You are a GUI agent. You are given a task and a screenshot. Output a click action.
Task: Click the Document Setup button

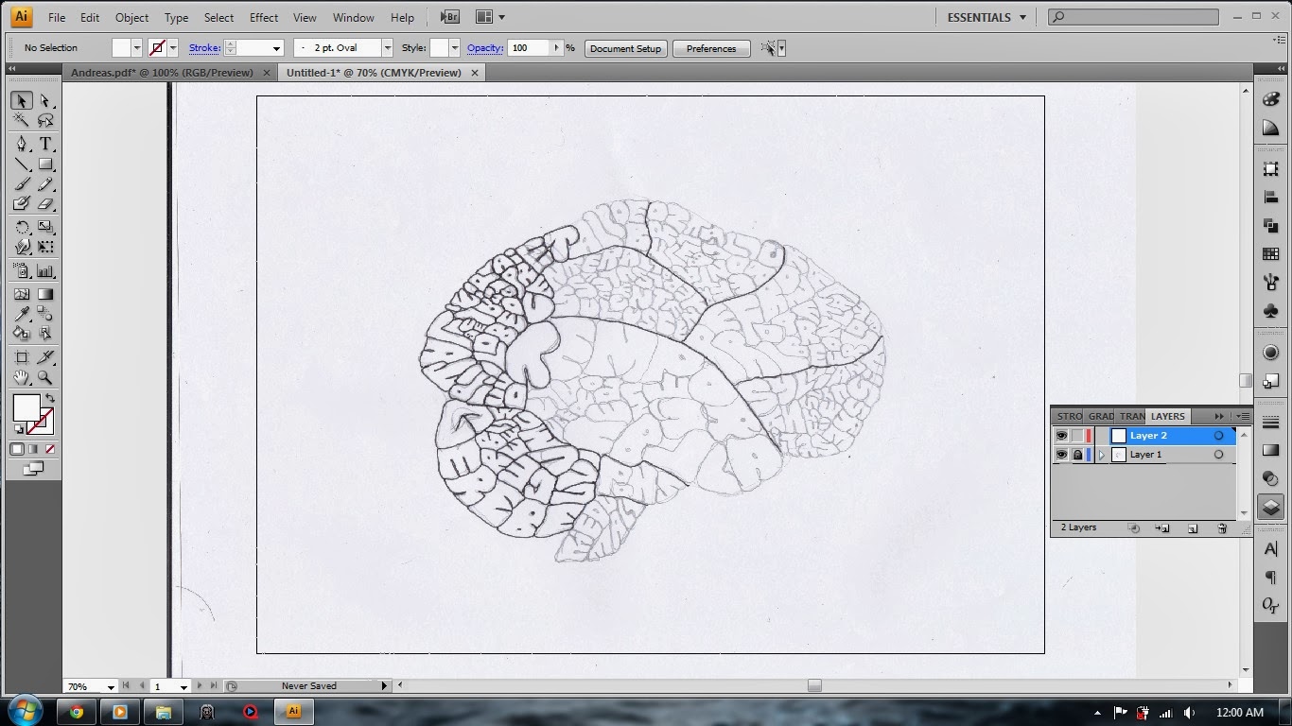point(626,48)
